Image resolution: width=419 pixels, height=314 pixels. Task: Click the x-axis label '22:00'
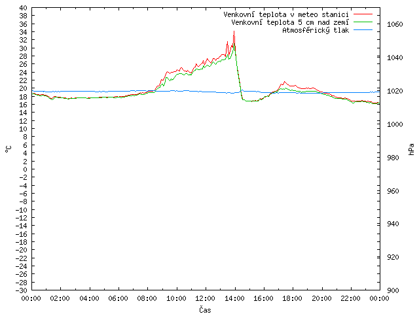click(351, 298)
